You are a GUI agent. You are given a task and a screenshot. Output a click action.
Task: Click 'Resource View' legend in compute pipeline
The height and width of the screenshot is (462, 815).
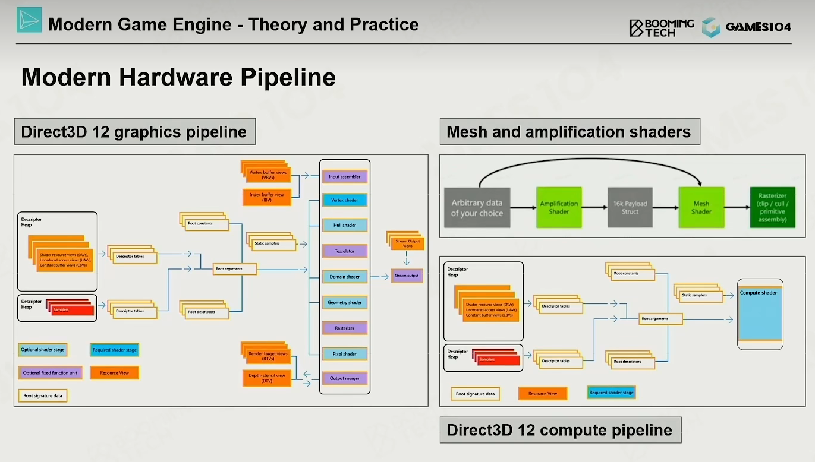coord(543,393)
